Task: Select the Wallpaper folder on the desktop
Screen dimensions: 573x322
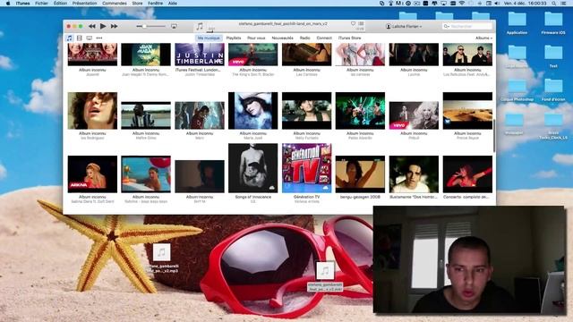Action: pyautogui.click(x=514, y=123)
